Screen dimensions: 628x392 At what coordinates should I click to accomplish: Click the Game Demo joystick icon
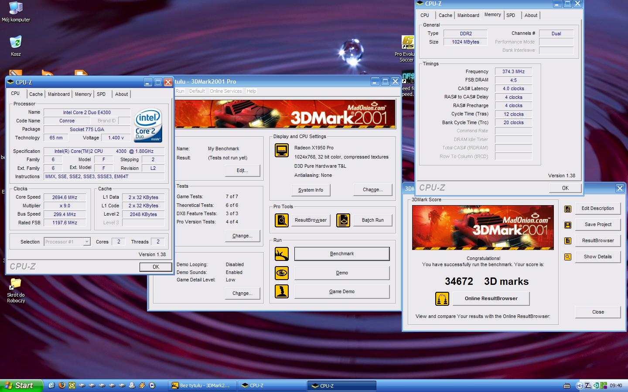coord(282,291)
